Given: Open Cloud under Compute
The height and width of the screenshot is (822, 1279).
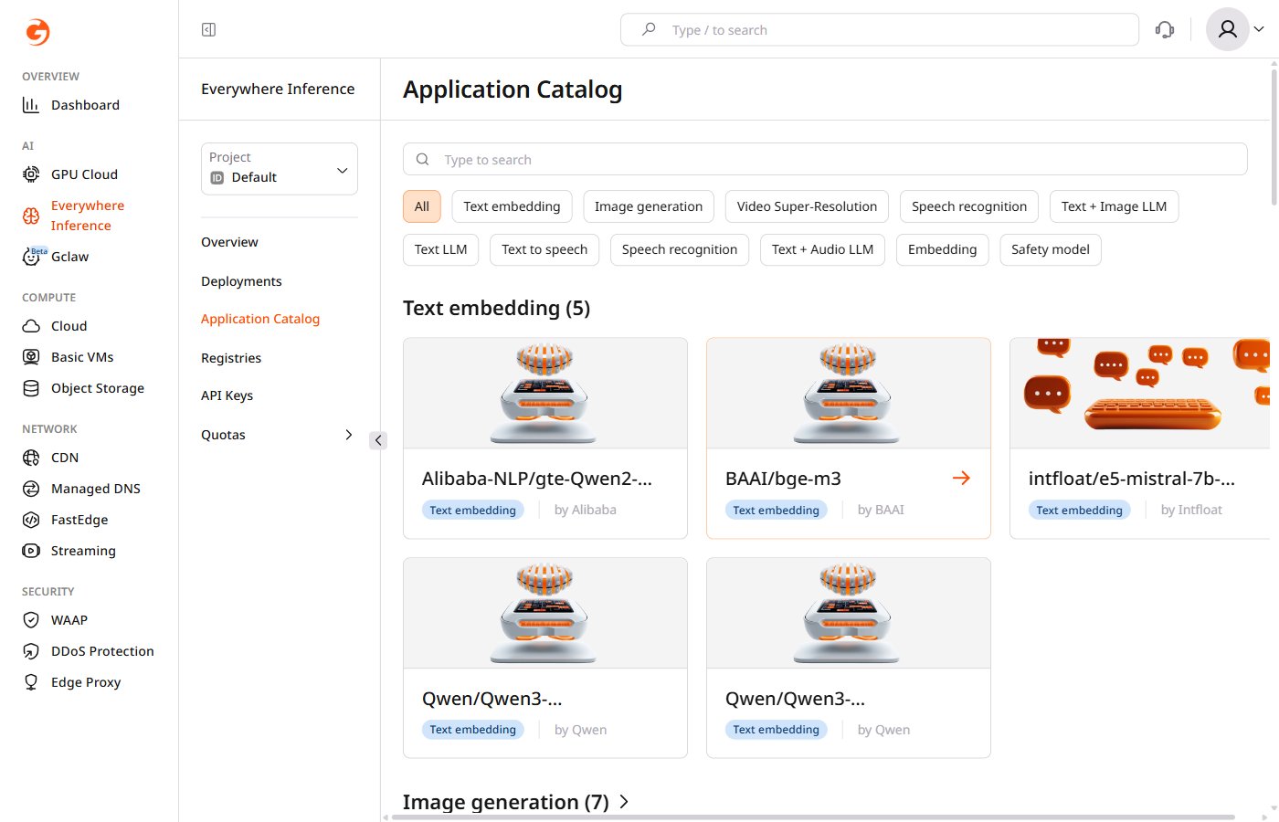Looking at the screenshot, I should [69, 326].
